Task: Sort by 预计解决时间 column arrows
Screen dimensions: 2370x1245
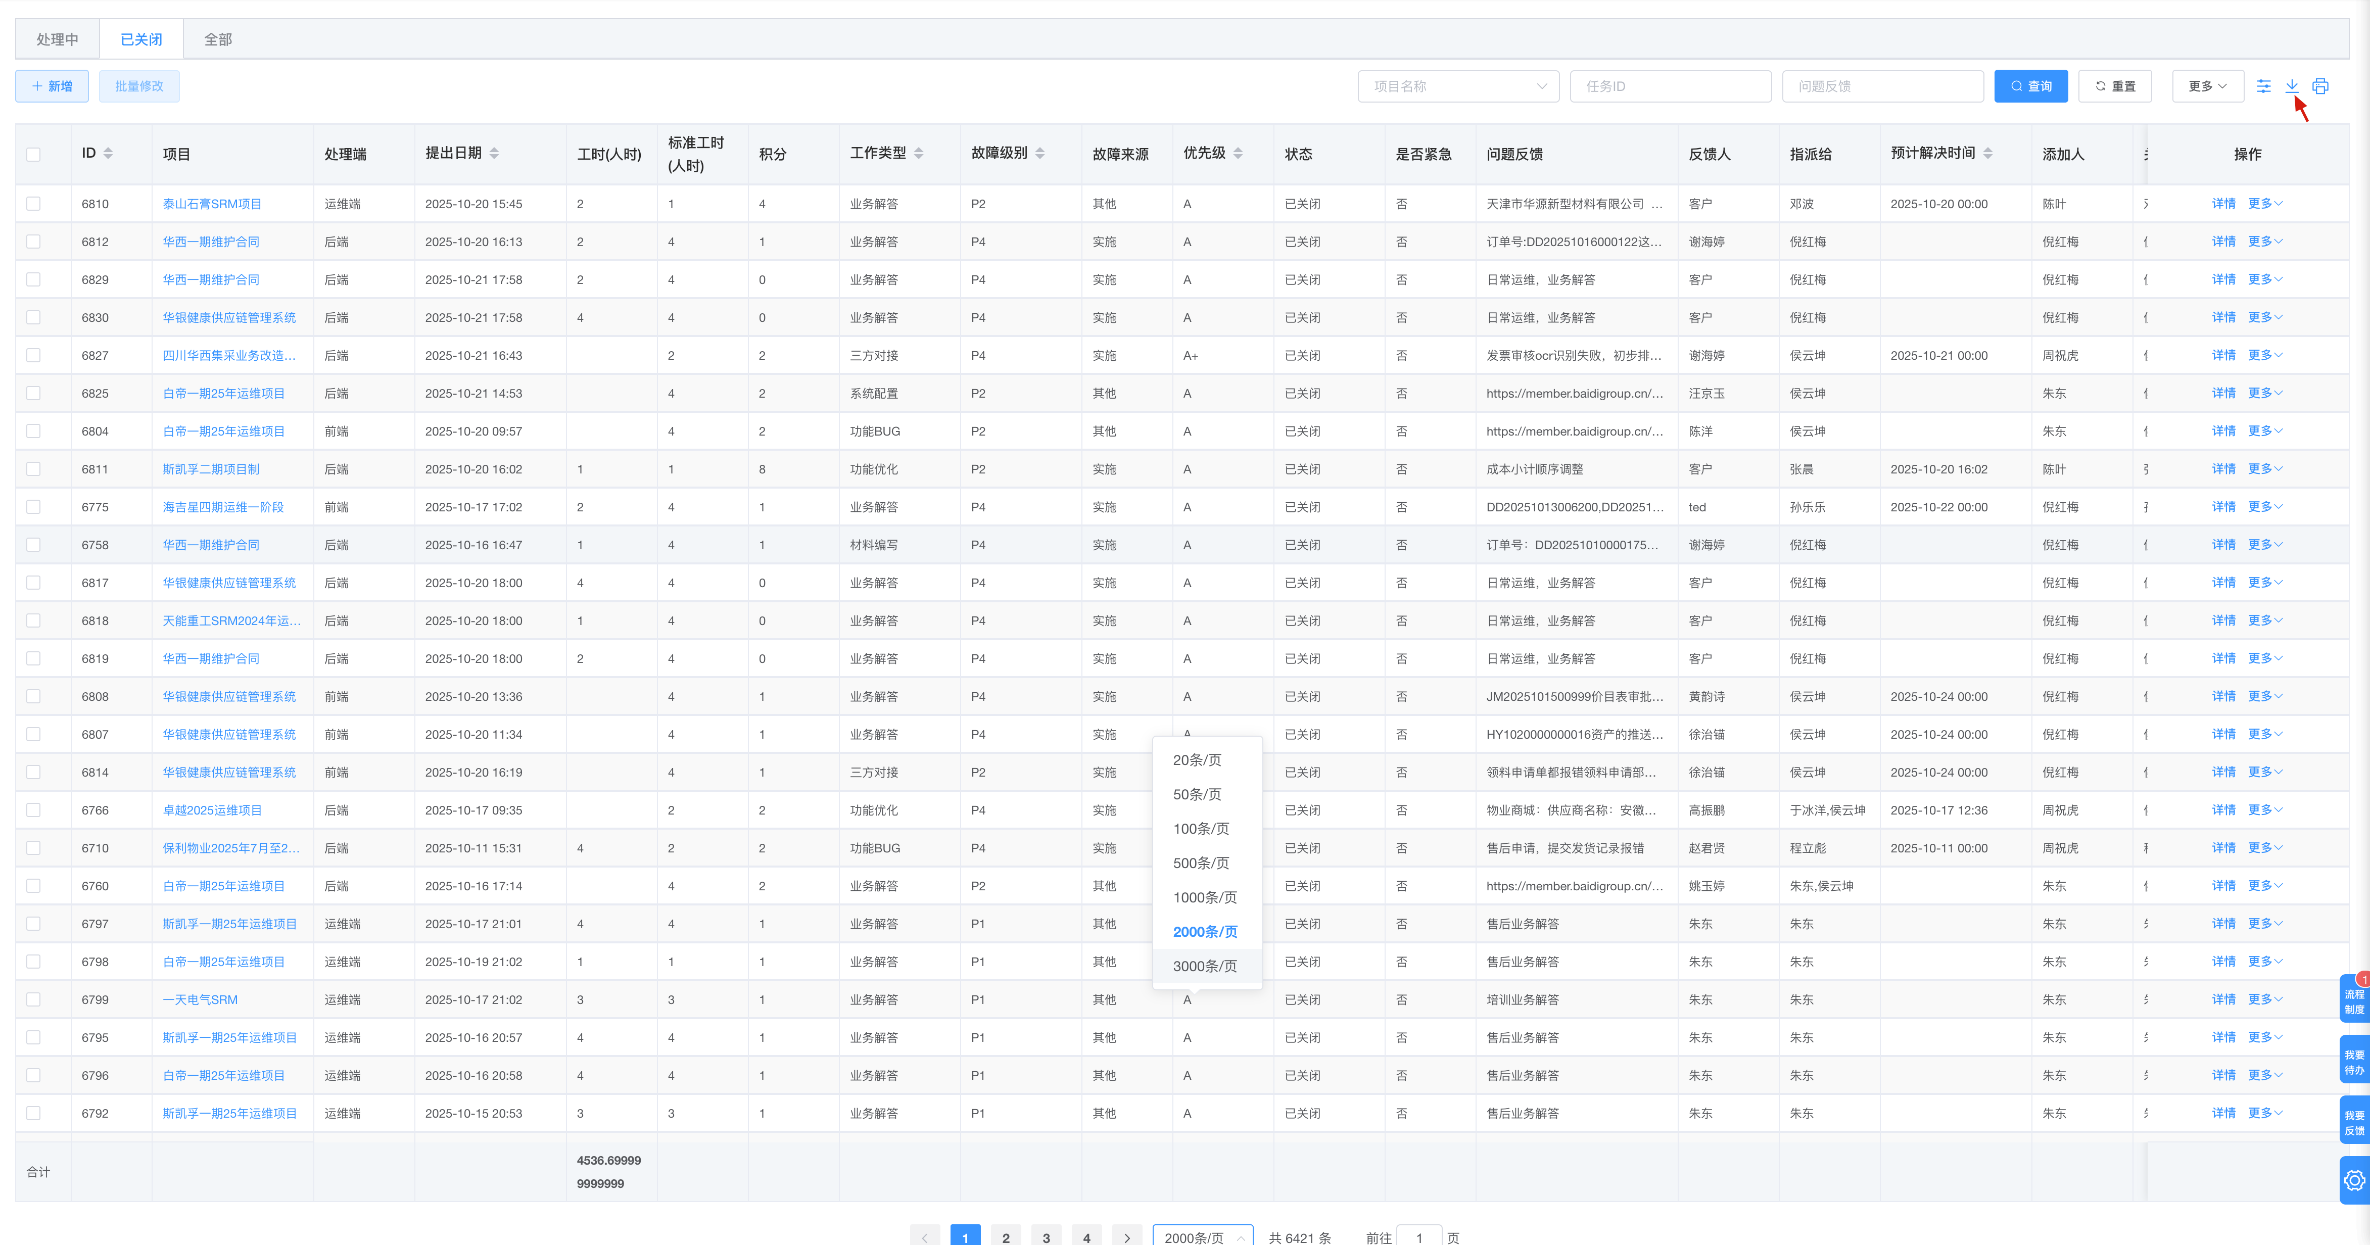Action: (x=1987, y=154)
